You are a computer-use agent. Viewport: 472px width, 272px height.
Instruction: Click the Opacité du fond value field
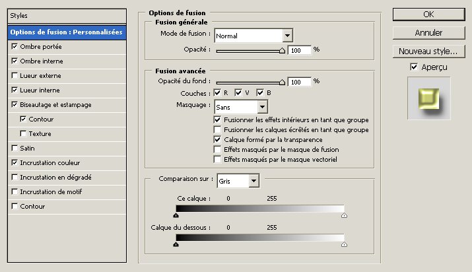[x=299, y=82]
